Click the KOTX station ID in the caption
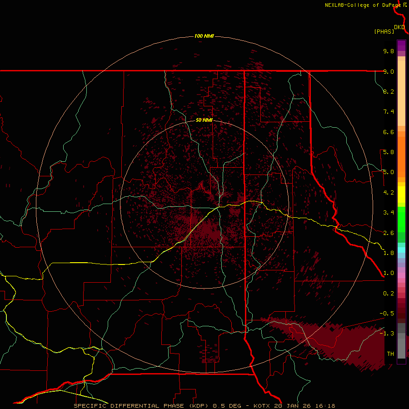The height and width of the screenshot is (409, 409). (x=262, y=406)
